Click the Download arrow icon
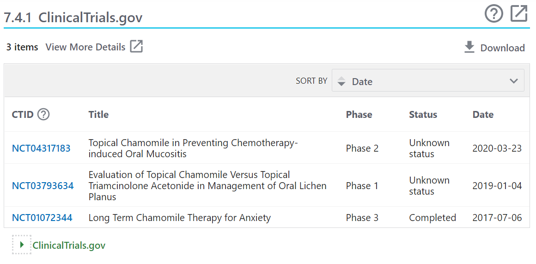The image size is (536, 264). pyautogui.click(x=469, y=47)
